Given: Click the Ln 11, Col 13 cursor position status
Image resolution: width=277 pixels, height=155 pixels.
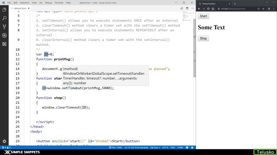Looking at the screenshot, I should coord(136,147).
